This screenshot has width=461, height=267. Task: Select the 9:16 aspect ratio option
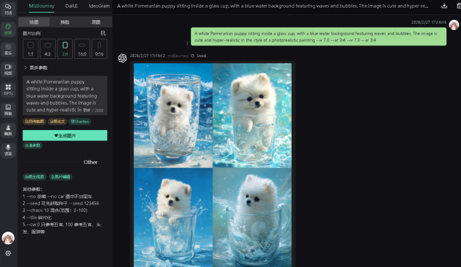[x=99, y=48]
